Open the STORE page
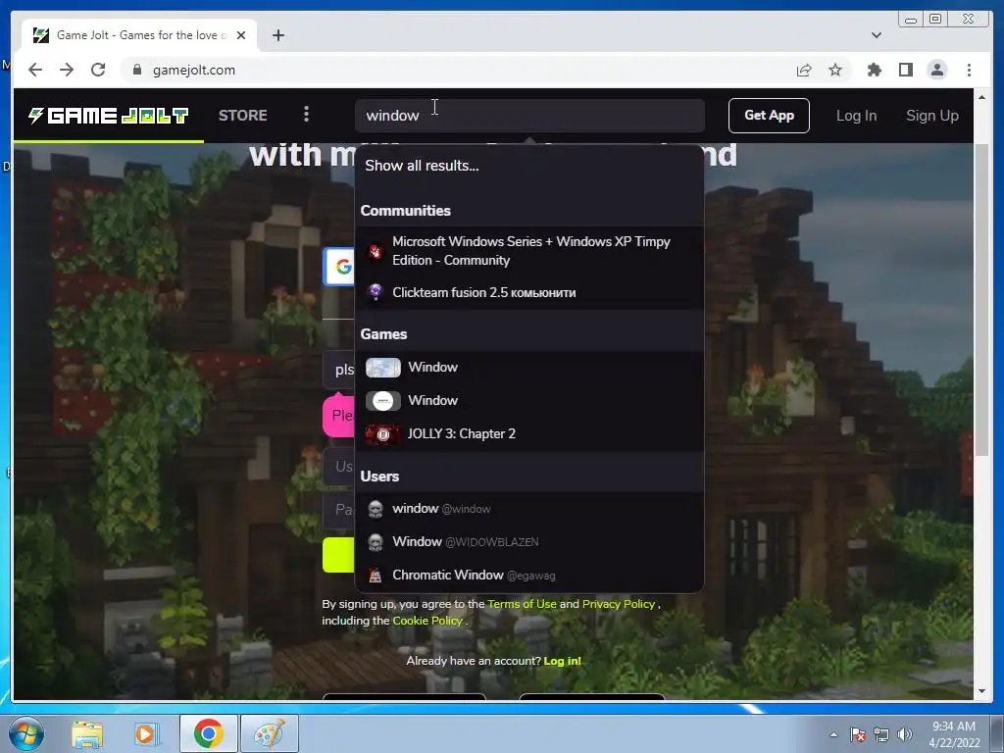The height and width of the screenshot is (753, 1004). (x=243, y=116)
